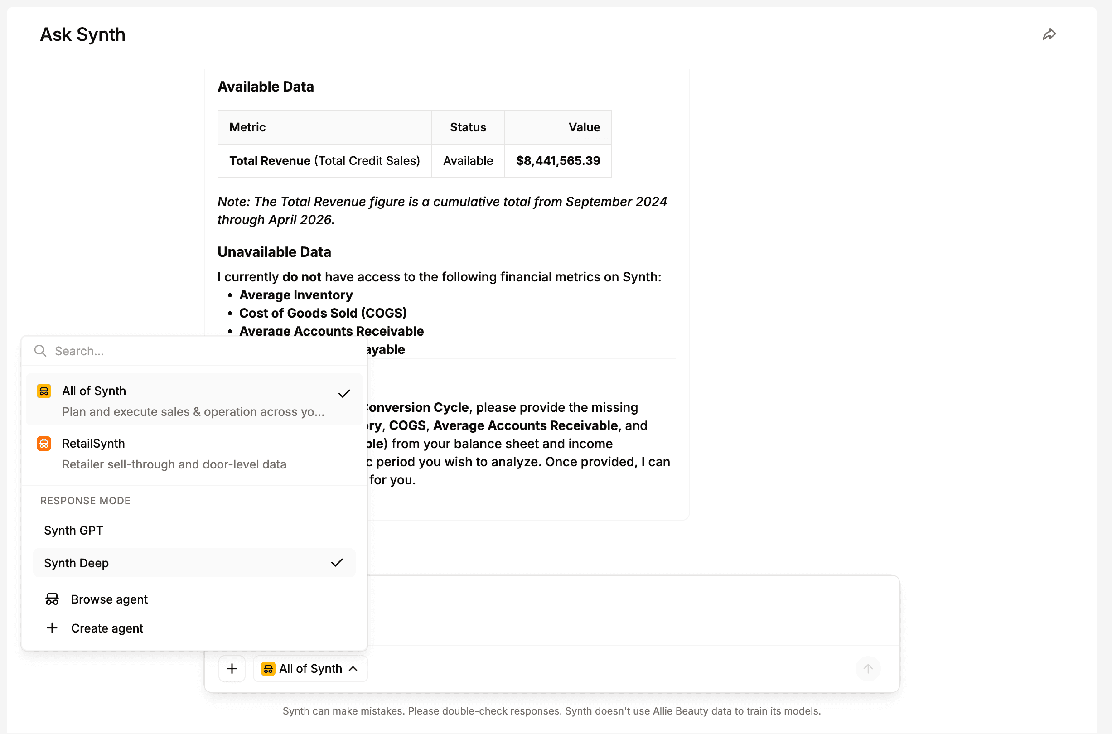Collapse the All of Synth agent selector

310,668
